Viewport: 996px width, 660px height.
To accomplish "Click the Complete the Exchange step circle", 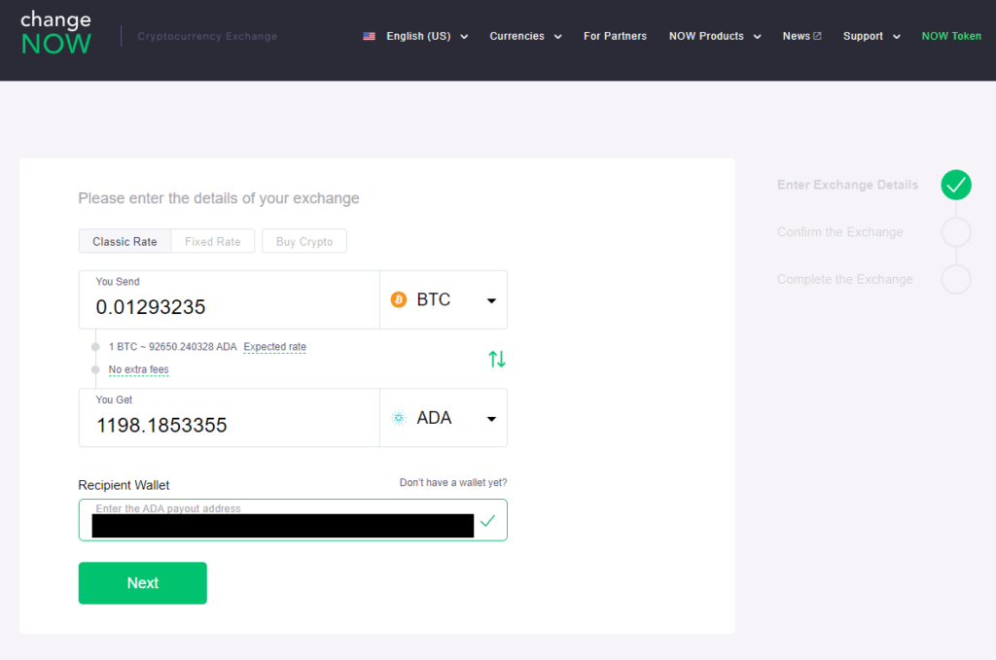I will (x=956, y=279).
